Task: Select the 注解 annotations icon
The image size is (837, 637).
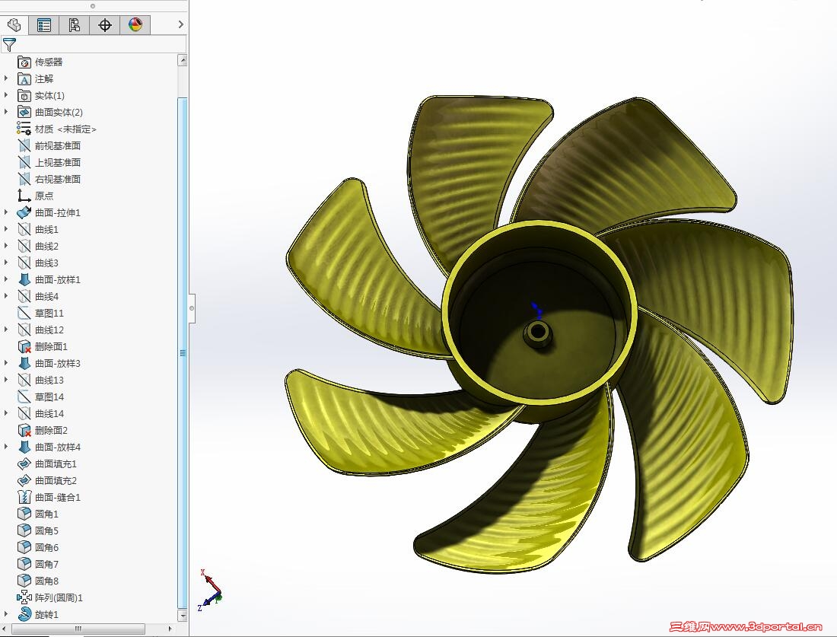Action: (24, 79)
